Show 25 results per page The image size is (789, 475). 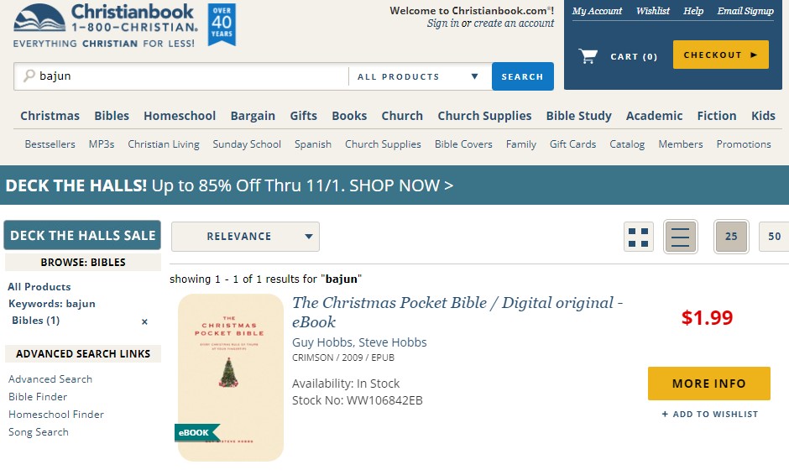pyautogui.click(x=731, y=237)
